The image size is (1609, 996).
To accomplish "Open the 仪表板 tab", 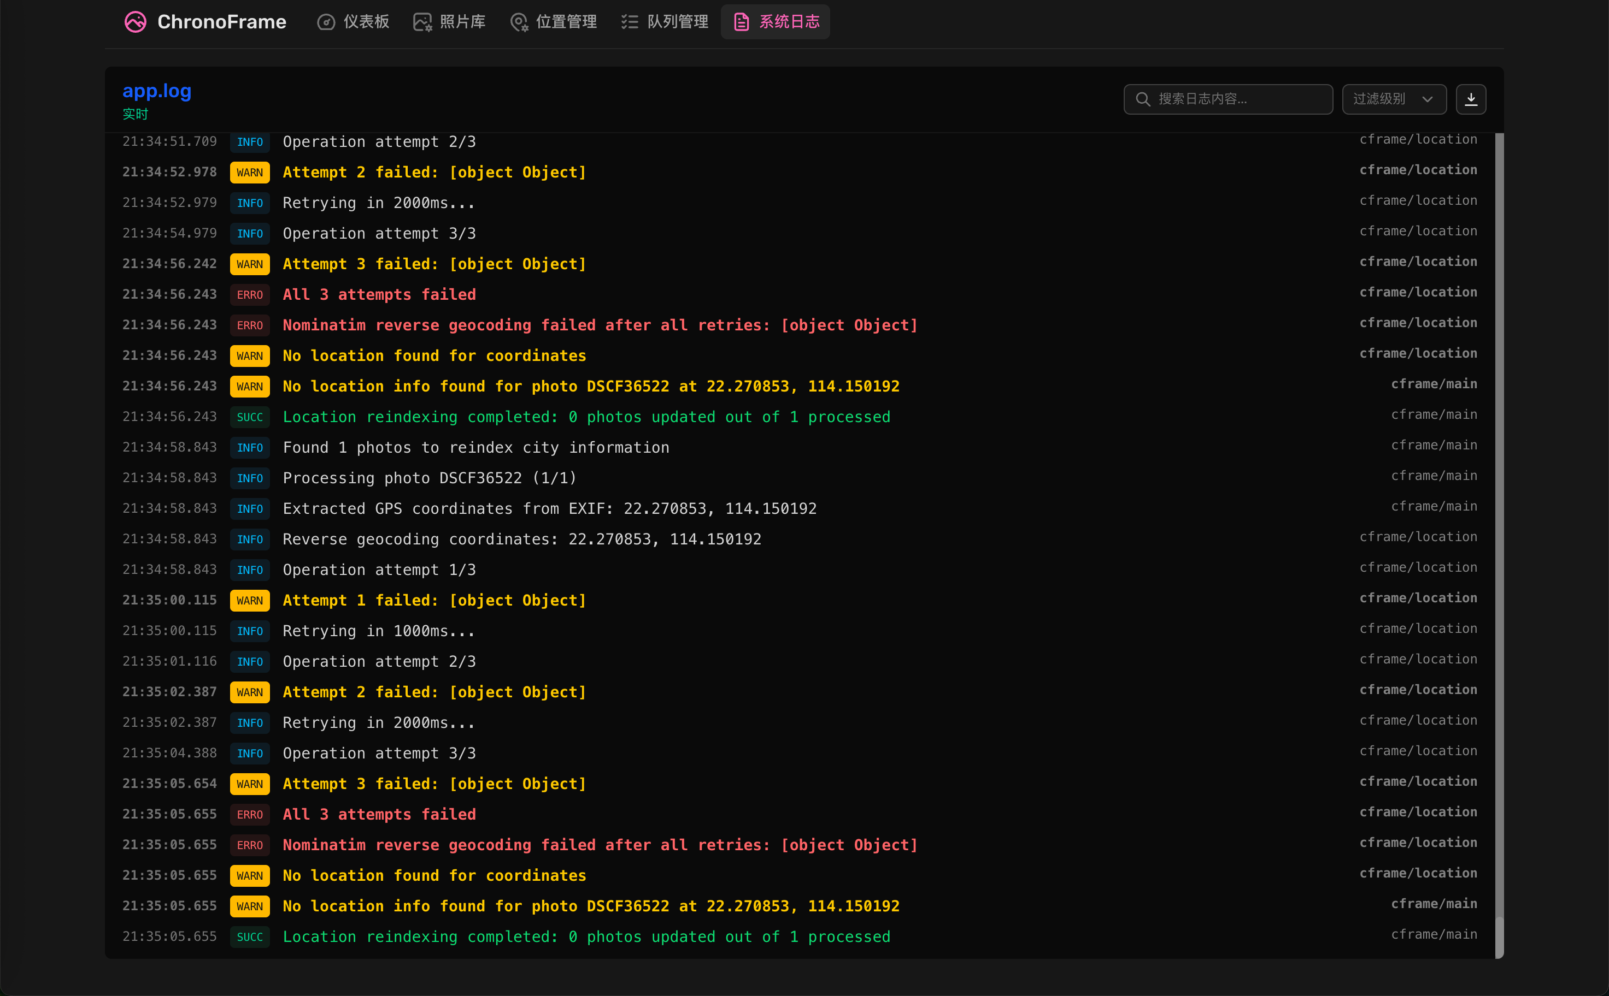I will coord(366,22).
